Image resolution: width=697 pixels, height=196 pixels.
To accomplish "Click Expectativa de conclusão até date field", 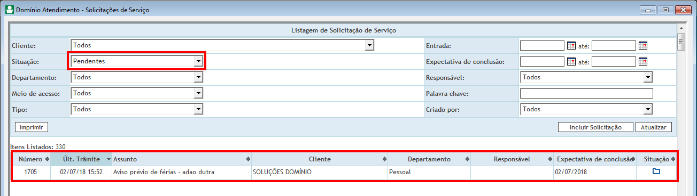I will coord(614,62).
